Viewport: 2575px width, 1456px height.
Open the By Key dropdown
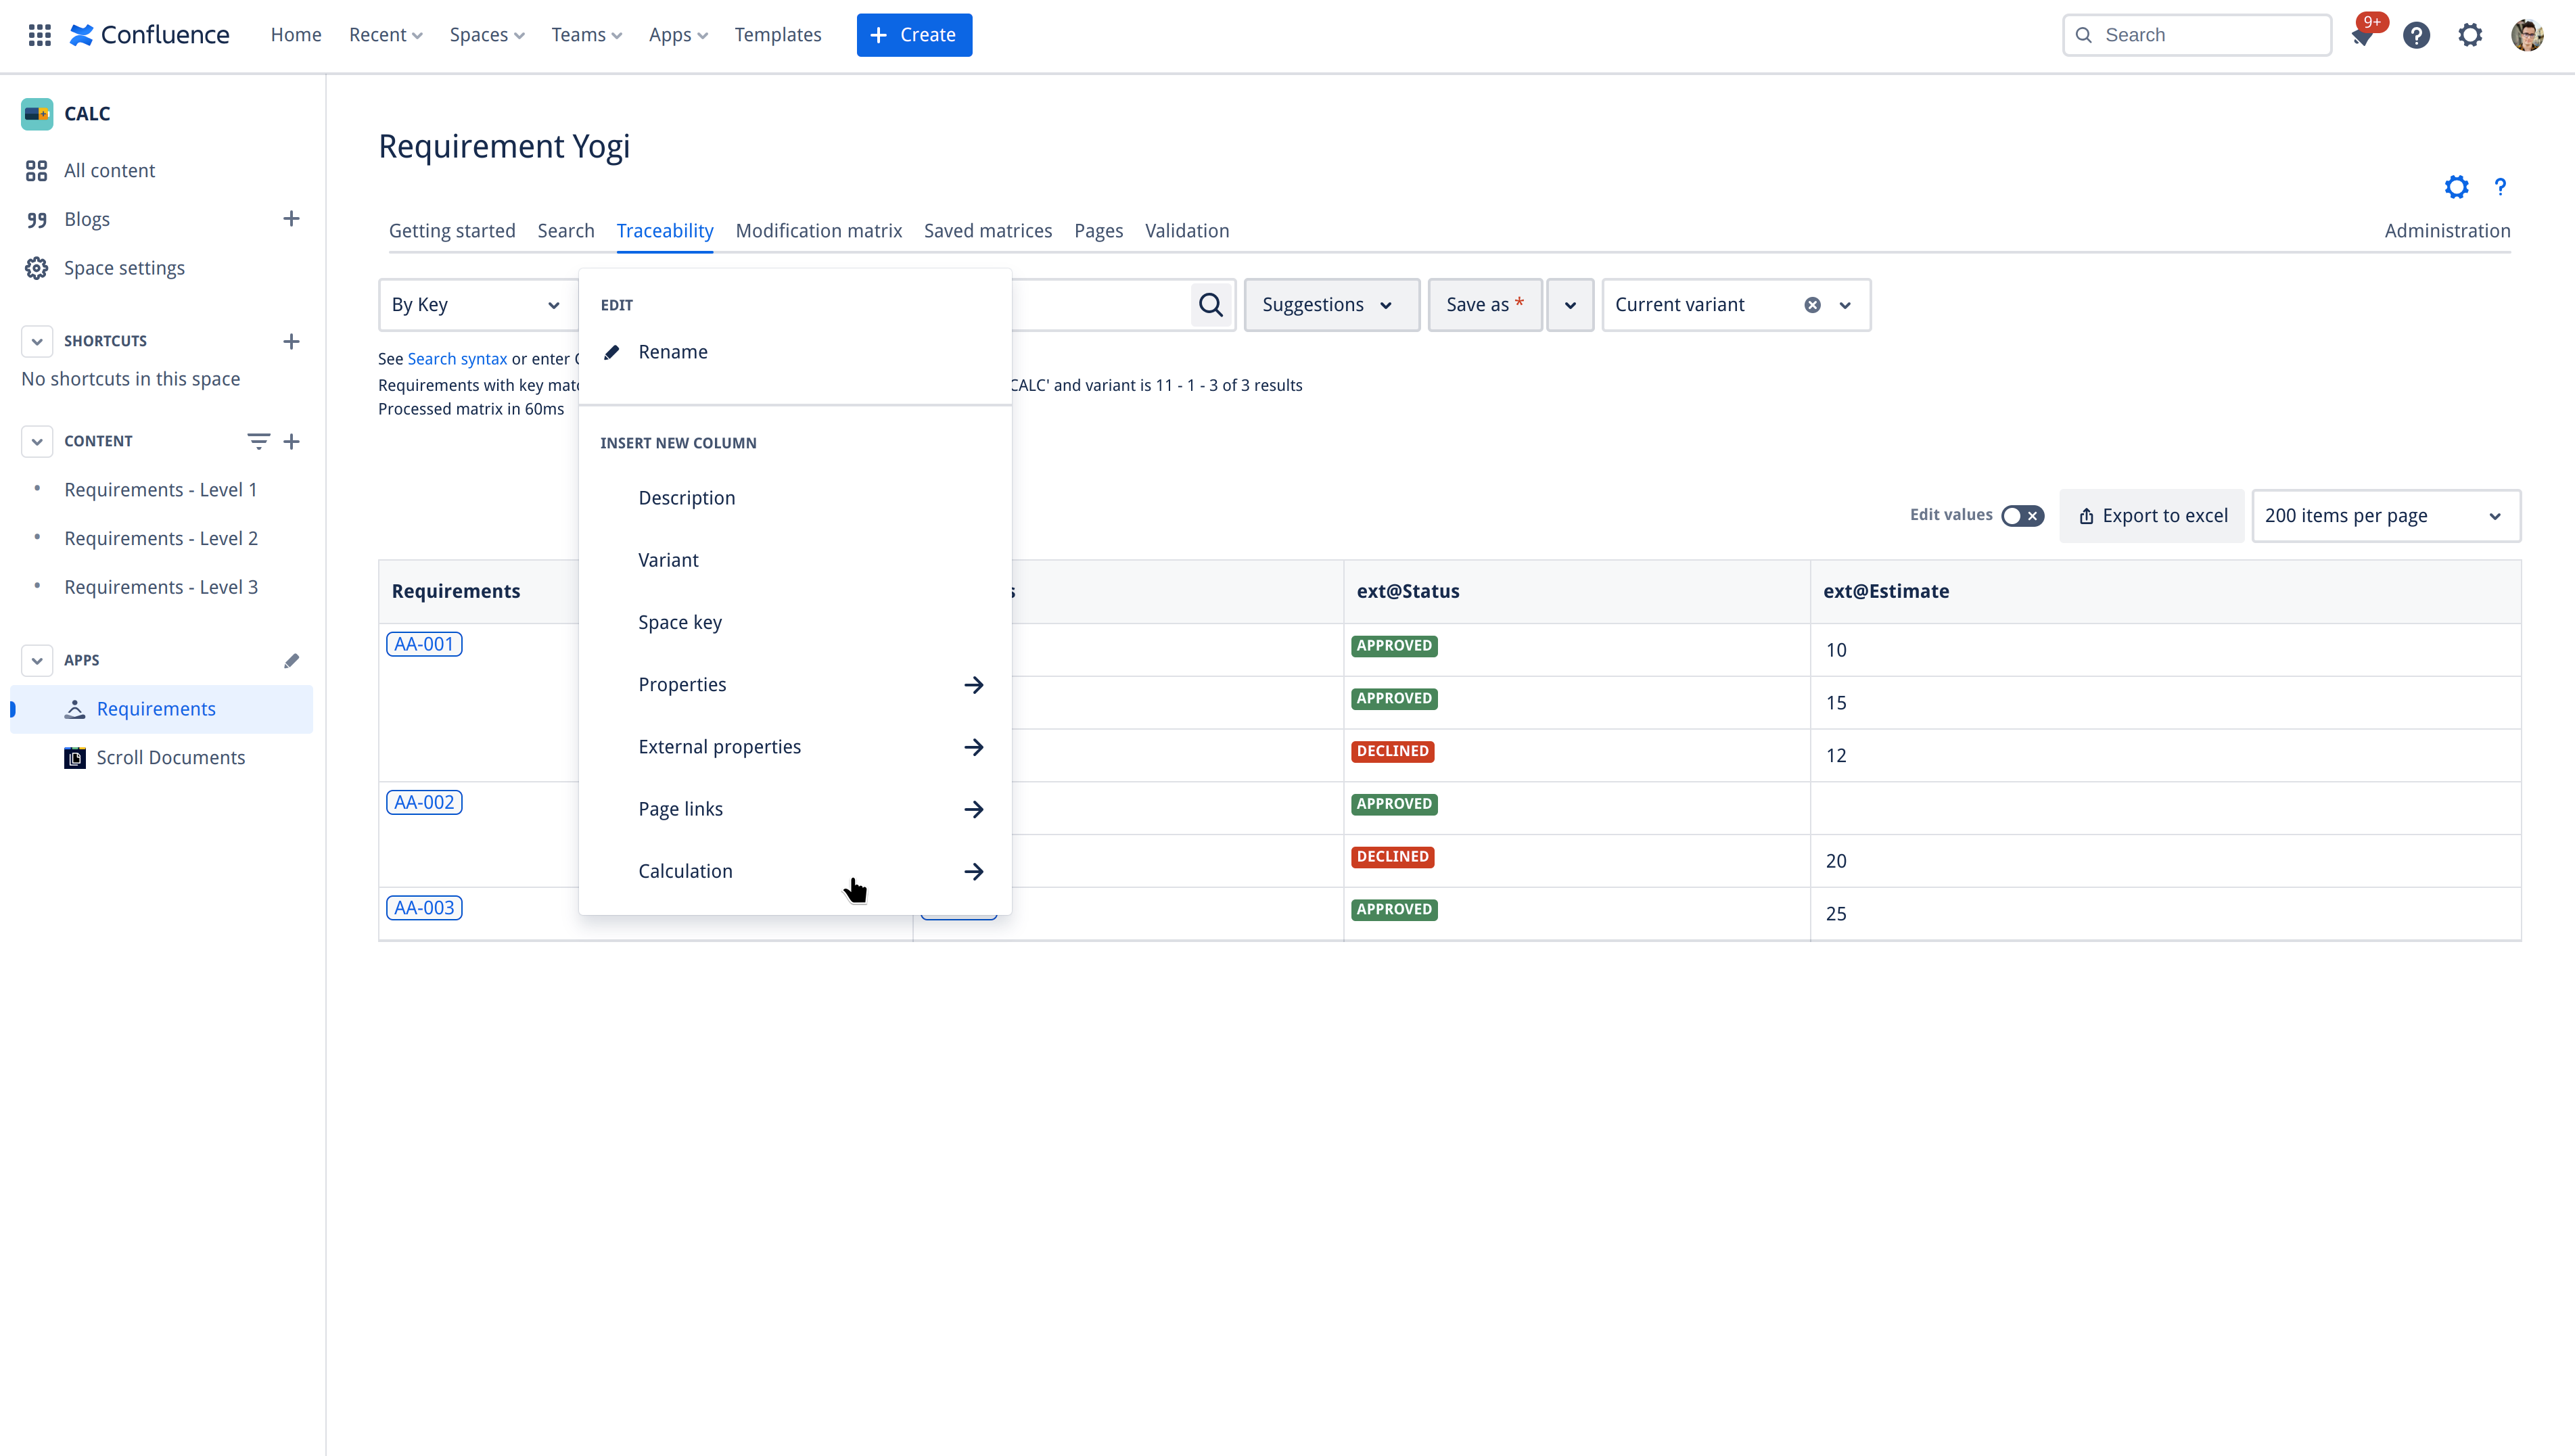(x=476, y=305)
